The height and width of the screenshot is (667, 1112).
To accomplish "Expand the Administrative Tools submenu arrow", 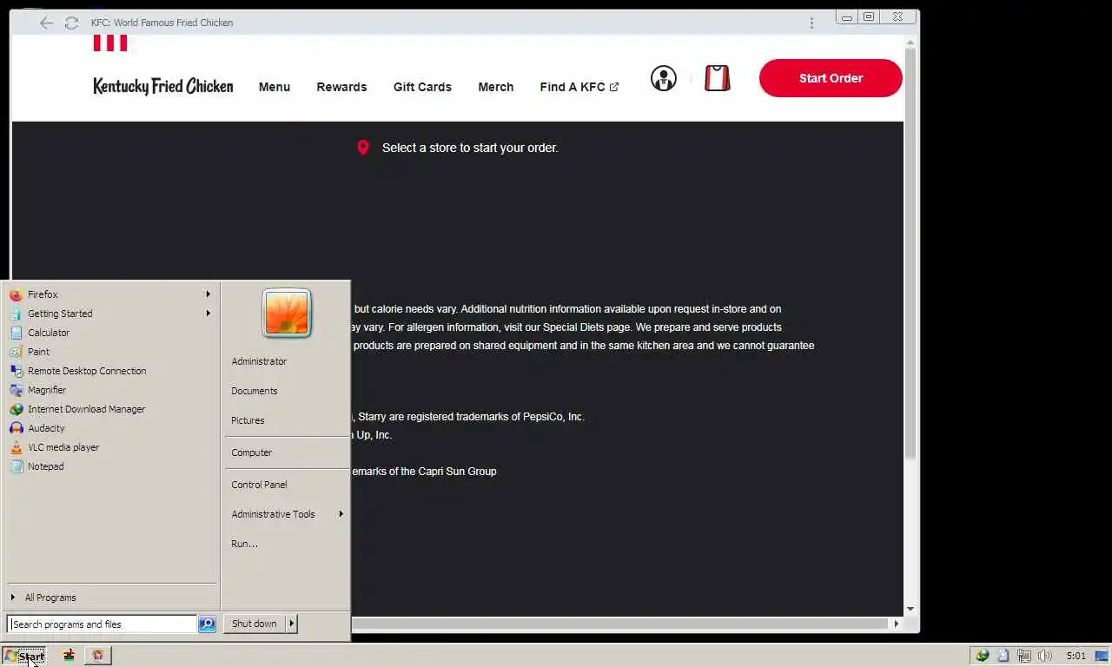I will [x=341, y=514].
